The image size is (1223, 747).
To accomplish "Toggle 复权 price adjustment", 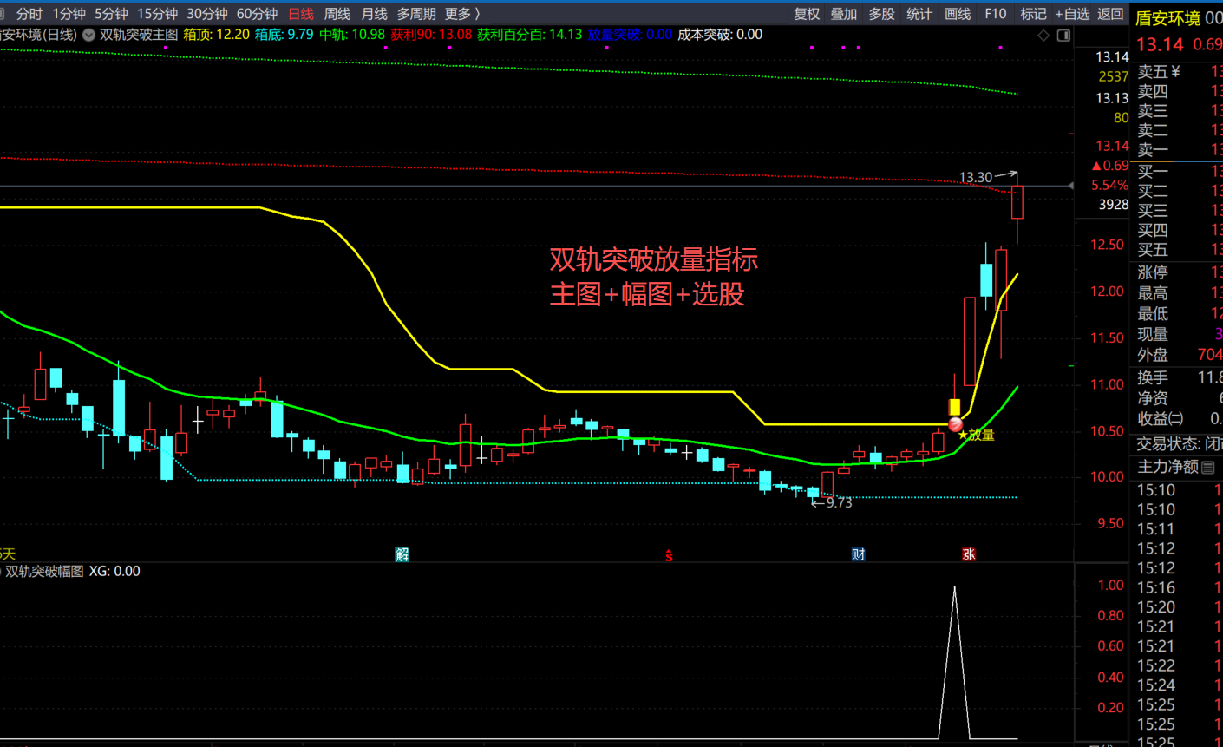I will coord(807,14).
